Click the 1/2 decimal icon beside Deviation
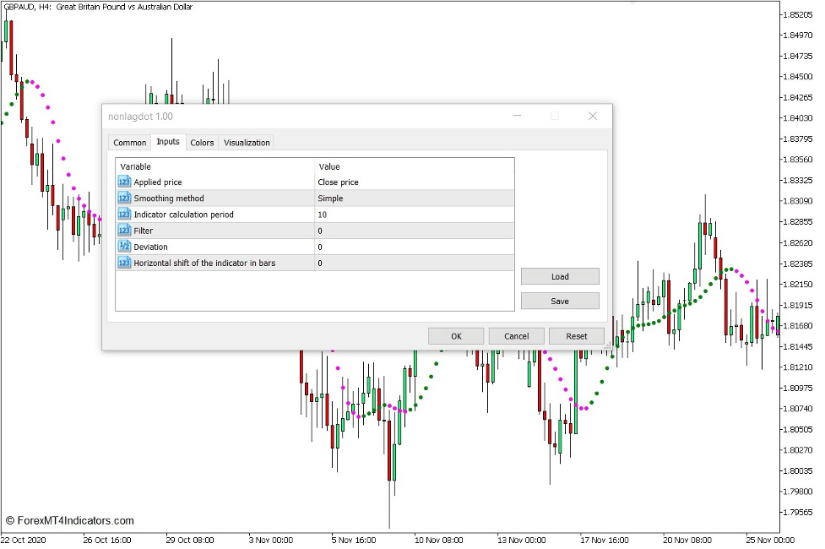Screen dimensions: 825x549 coord(123,246)
